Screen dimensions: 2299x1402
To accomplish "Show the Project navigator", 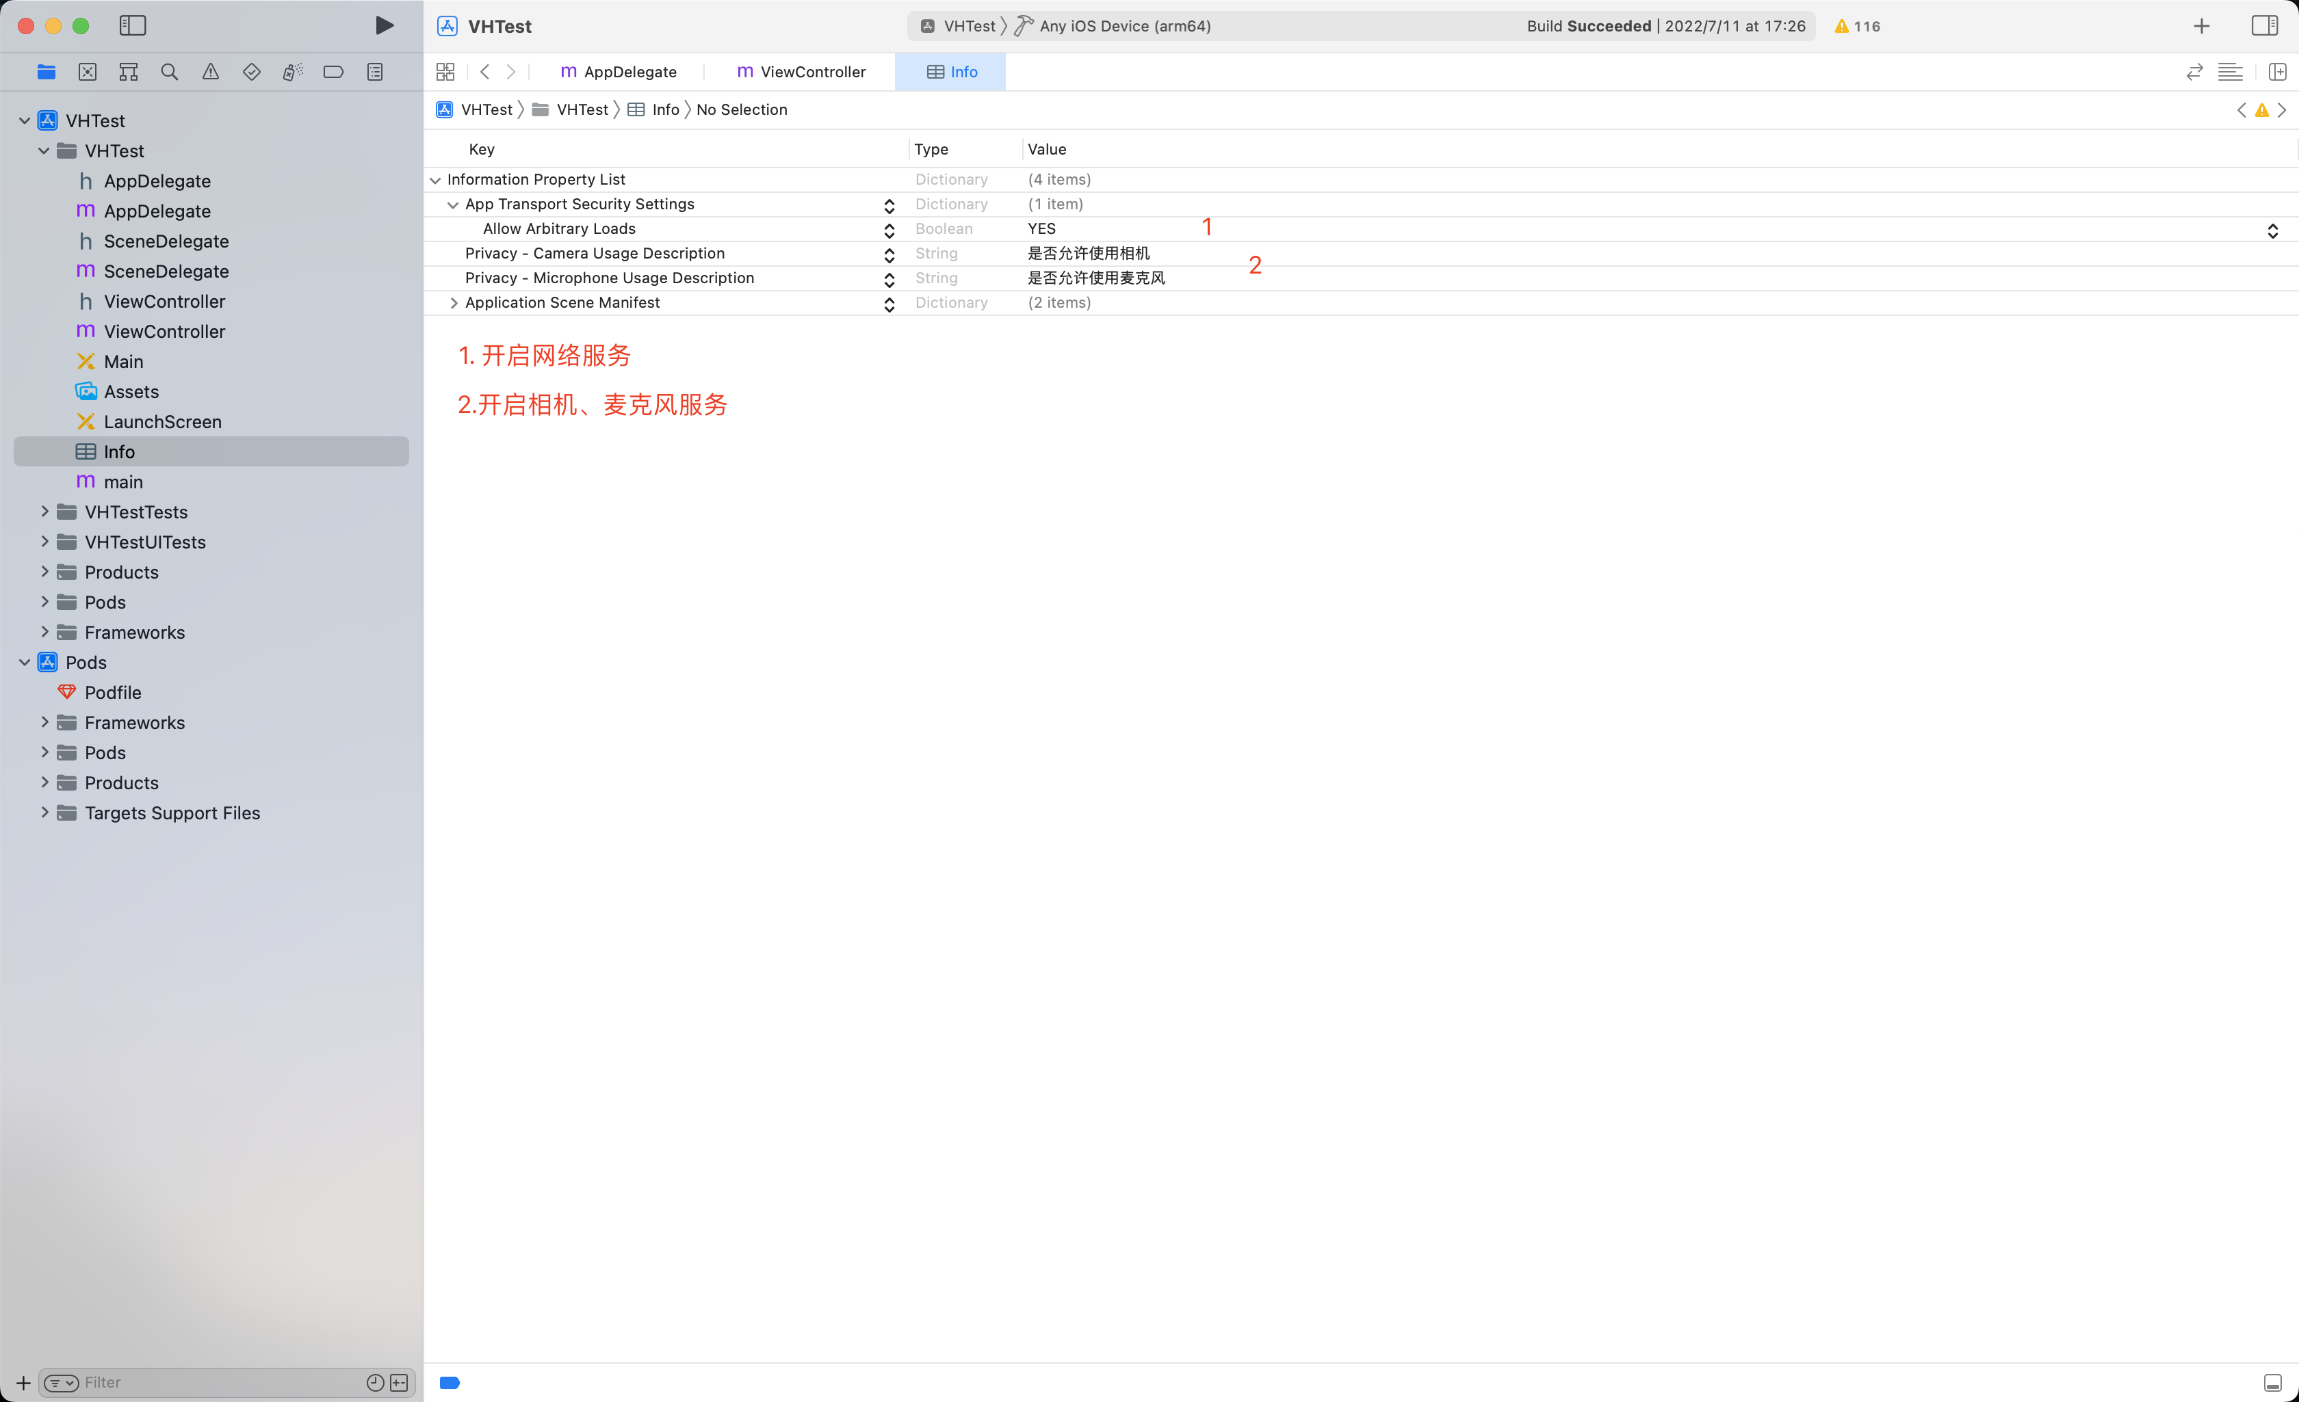I will pyautogui.click(x=46, y=72).
